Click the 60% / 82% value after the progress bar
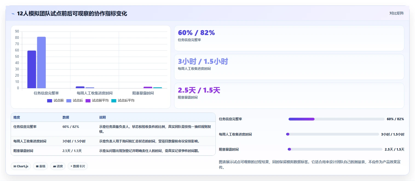 (395, 119)
